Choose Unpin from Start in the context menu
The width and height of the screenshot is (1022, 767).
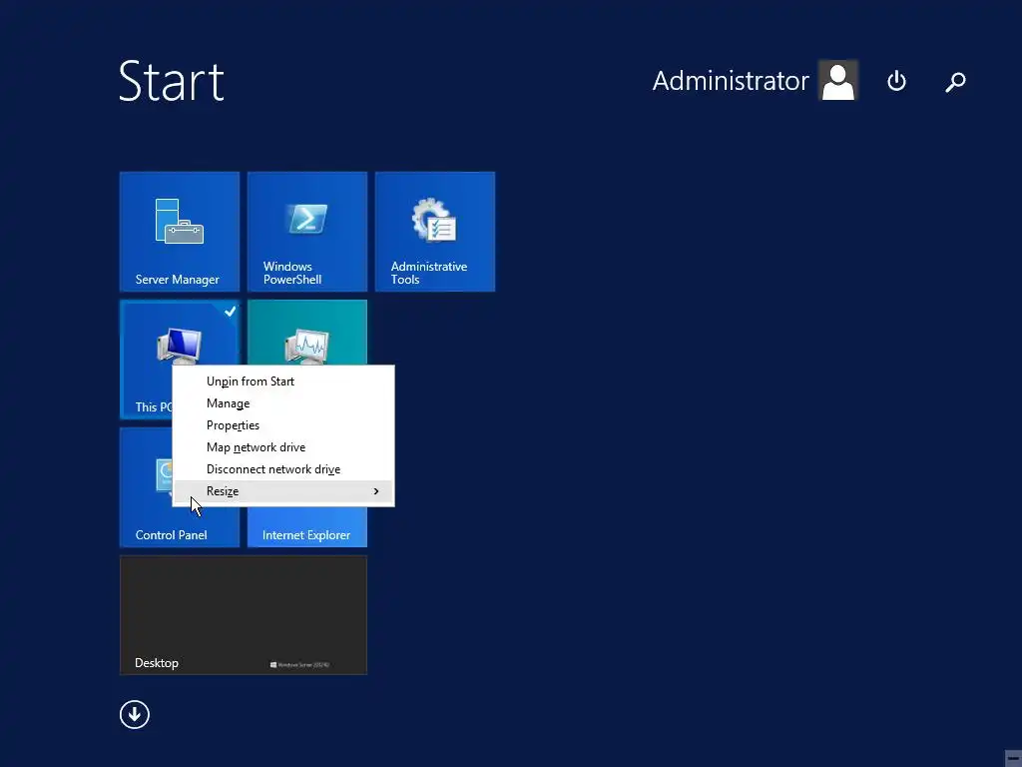[x=283, y=381]
